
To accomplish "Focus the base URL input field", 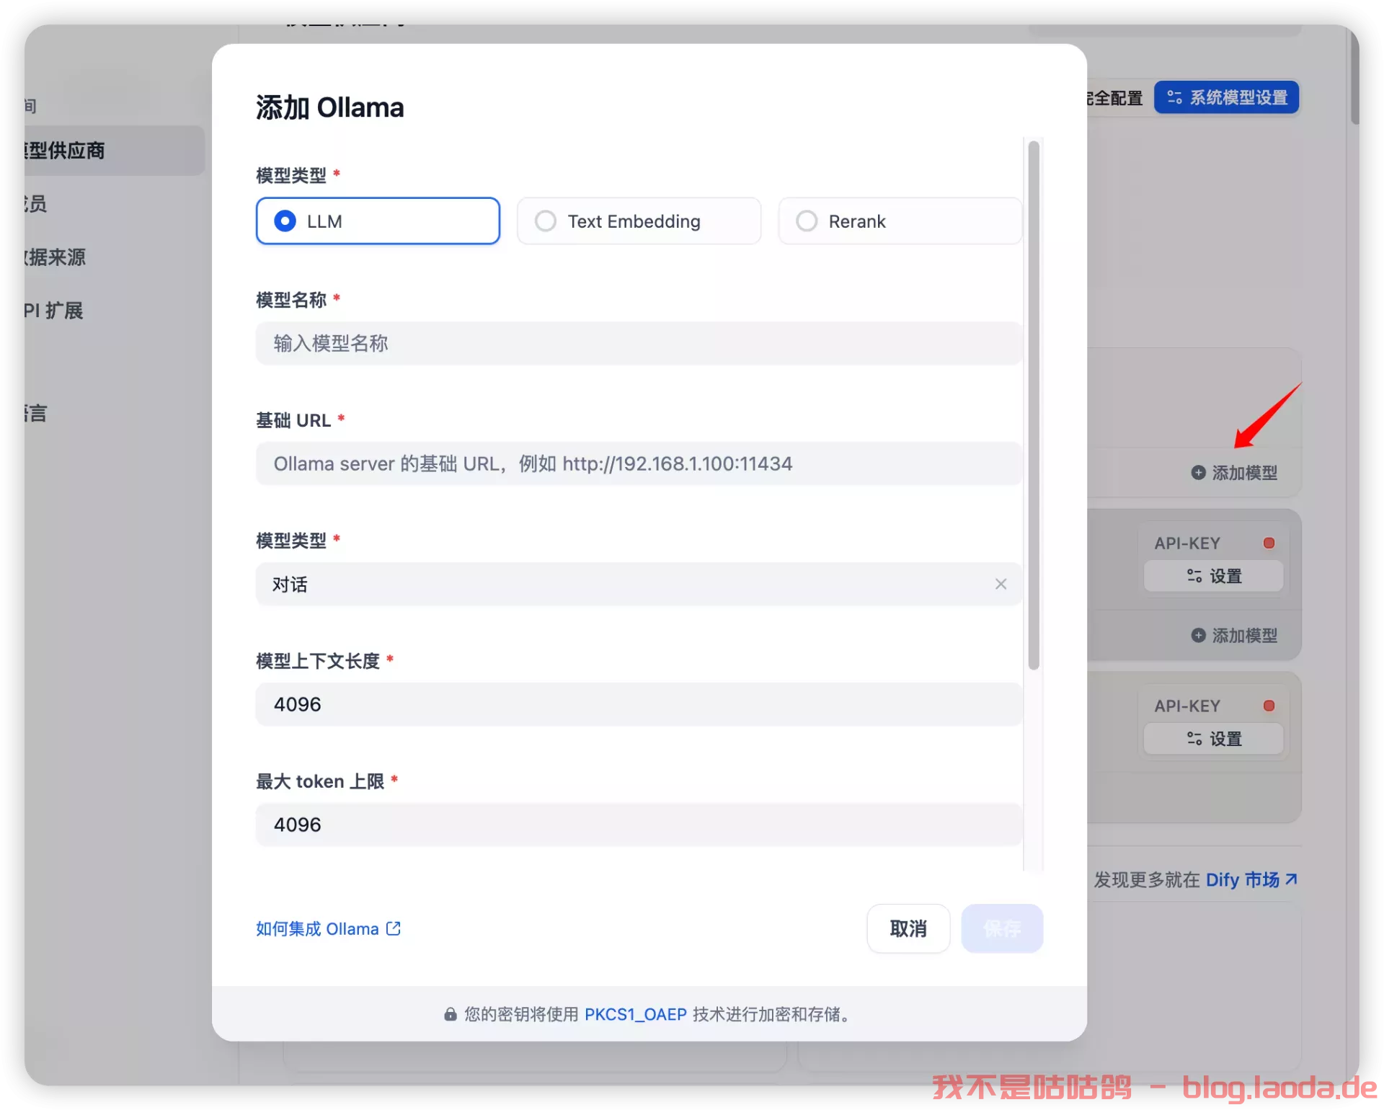I will coord(639,463).
